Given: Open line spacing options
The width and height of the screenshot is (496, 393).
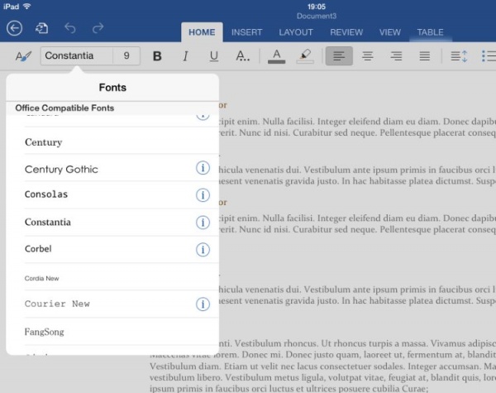Looking at the screenshot, I should [459, 56].
